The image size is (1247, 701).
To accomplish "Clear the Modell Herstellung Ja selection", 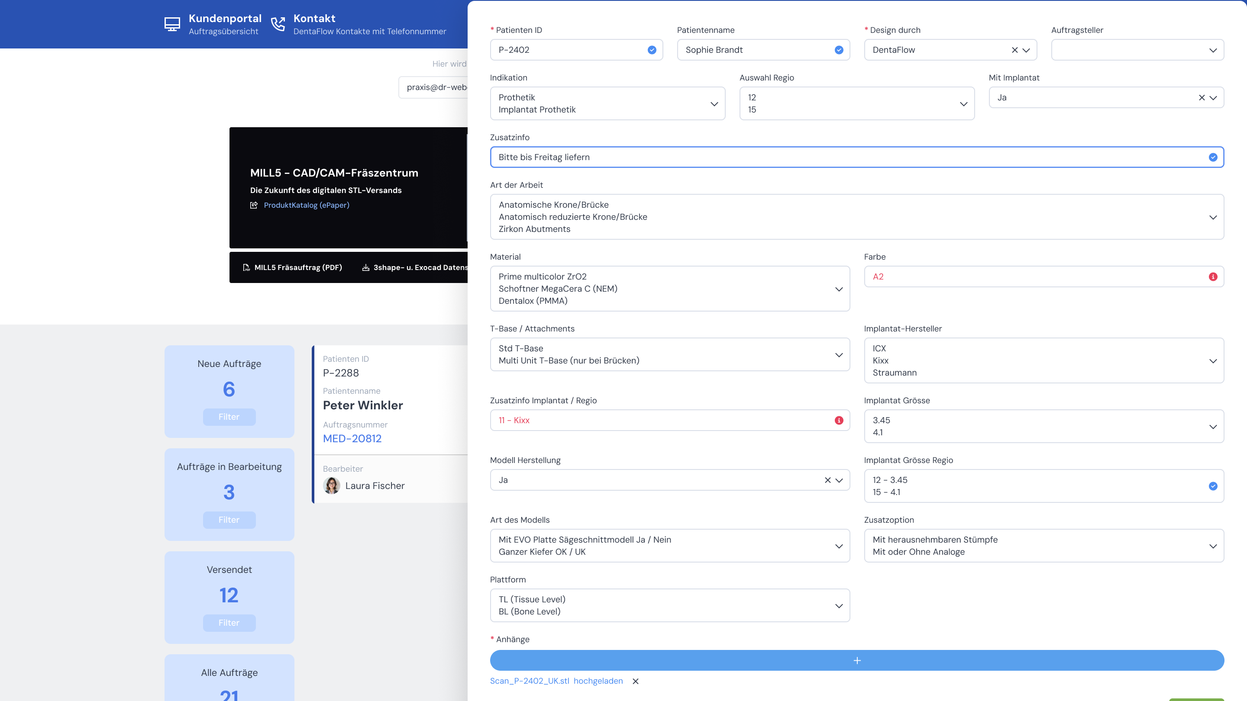I will click(x=827, y=480).
